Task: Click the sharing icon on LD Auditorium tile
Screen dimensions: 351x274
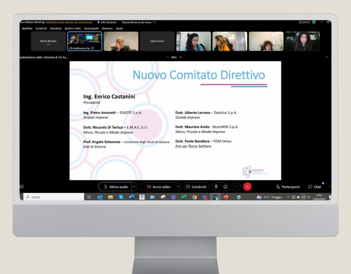Action: [93, 48]
